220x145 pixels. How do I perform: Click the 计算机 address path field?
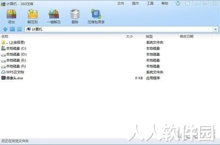[x=119, y=29]
